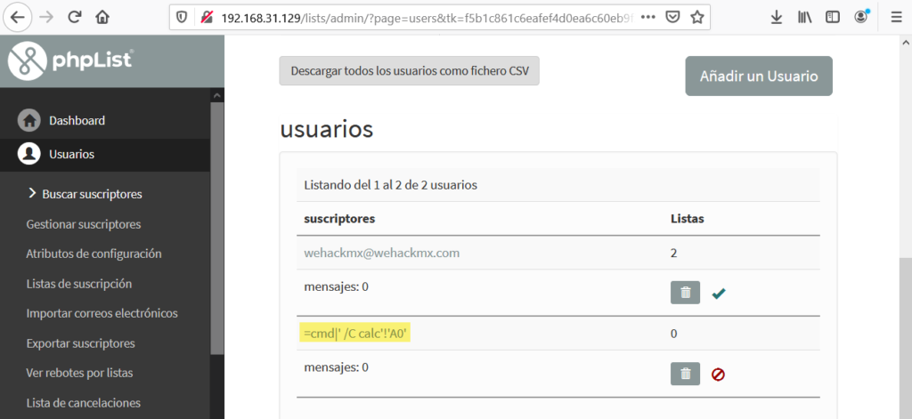
Task: Click the red unconfirmed icon for =cmd user
Action: click(718, 375)
